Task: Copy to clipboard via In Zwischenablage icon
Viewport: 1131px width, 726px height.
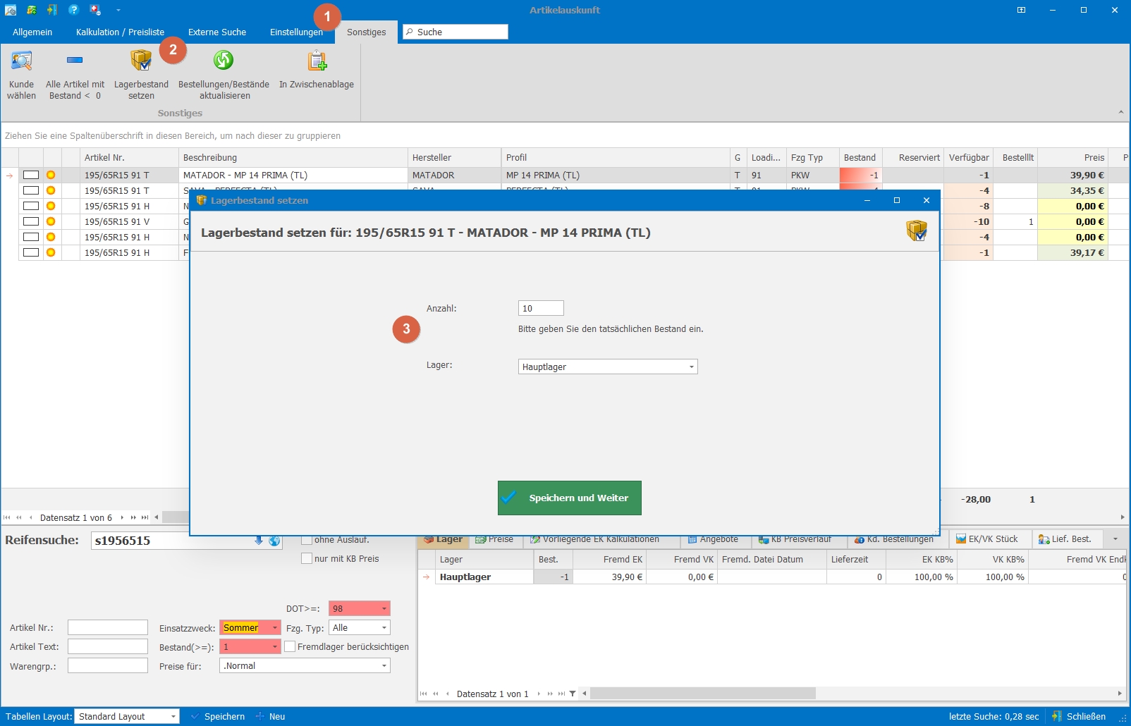Action: pyautogui.click(x=317, y=61)
